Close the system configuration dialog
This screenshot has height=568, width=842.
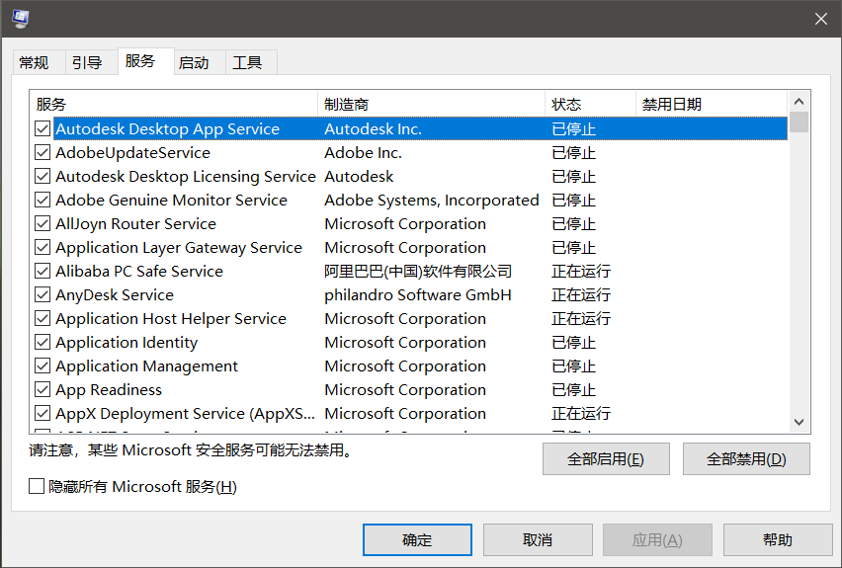coord(820,19)
